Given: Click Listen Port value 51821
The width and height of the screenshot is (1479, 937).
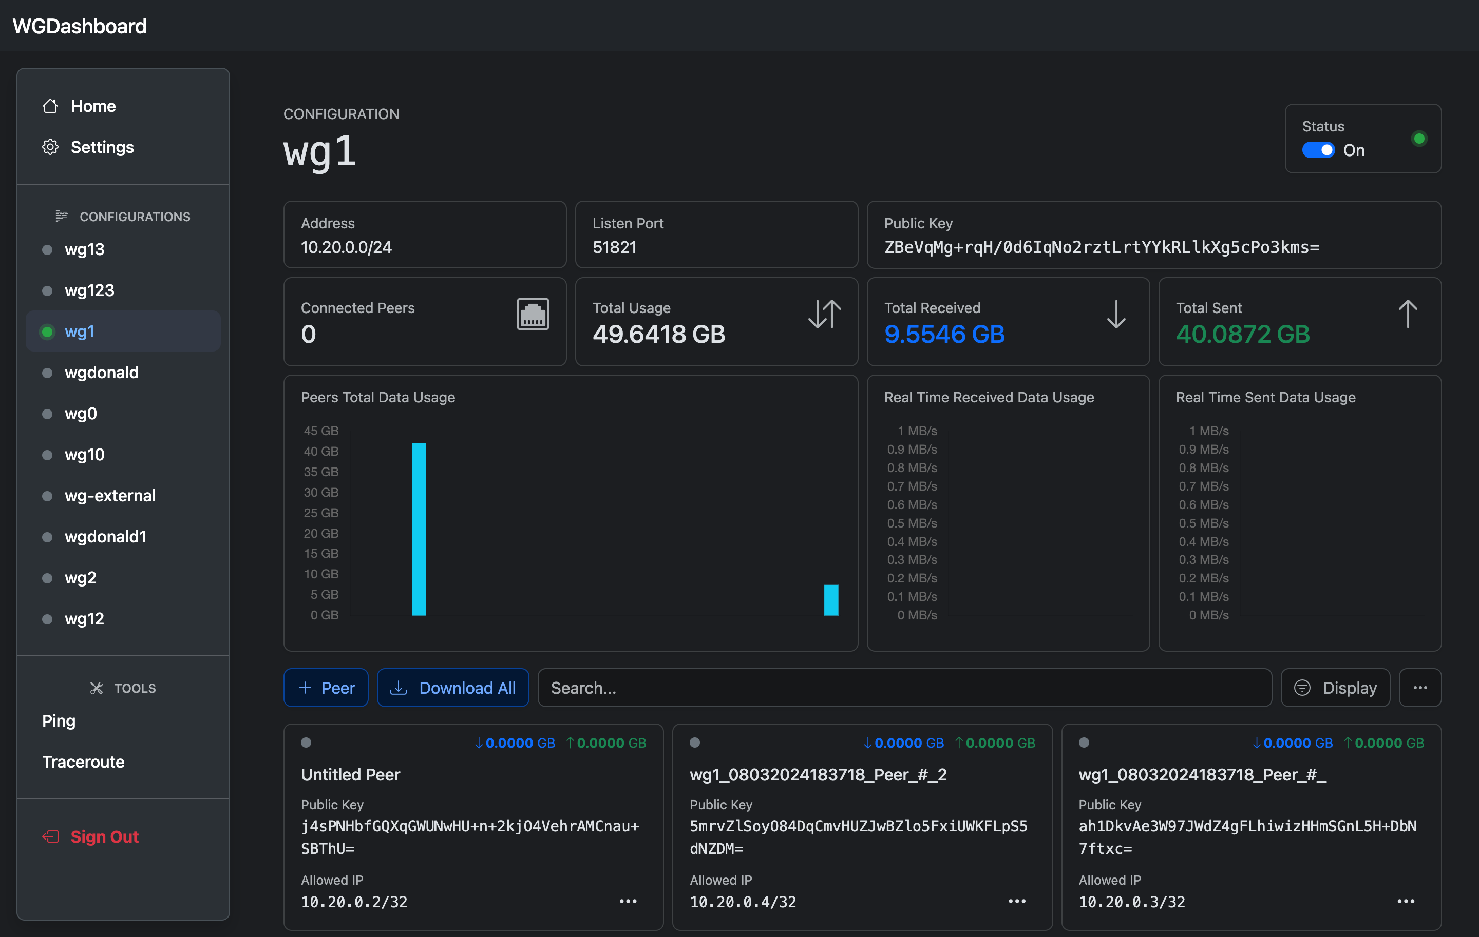Looking at the screenshot, I should point(614,247).
